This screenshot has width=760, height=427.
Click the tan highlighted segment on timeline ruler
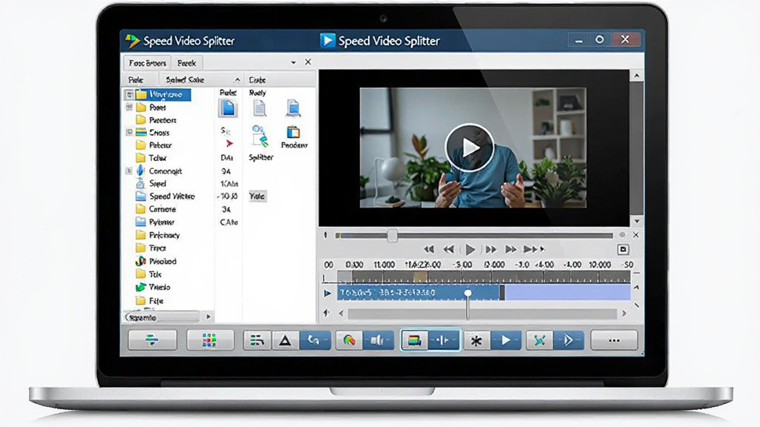420,277
